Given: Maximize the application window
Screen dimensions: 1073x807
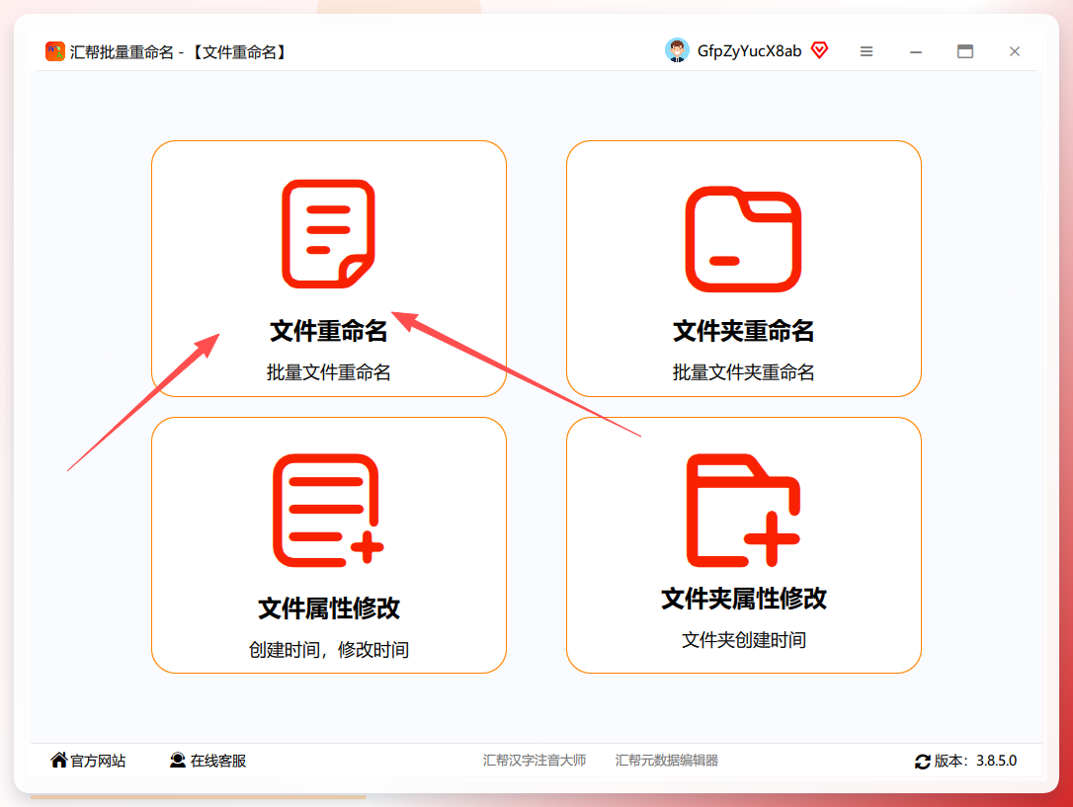Looking at the screenshot, I should click(965, 51).
